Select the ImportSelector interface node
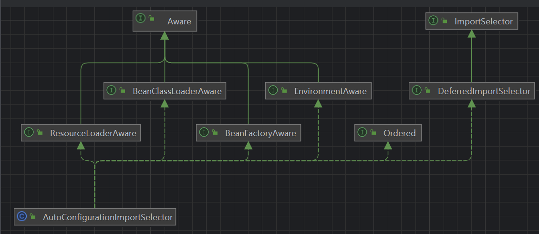The image size is (539, 234). (483, 21)
